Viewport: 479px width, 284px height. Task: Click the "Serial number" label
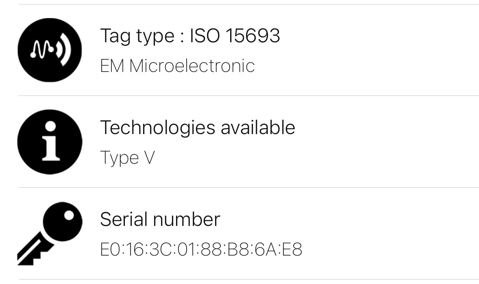tap(160, 219)
